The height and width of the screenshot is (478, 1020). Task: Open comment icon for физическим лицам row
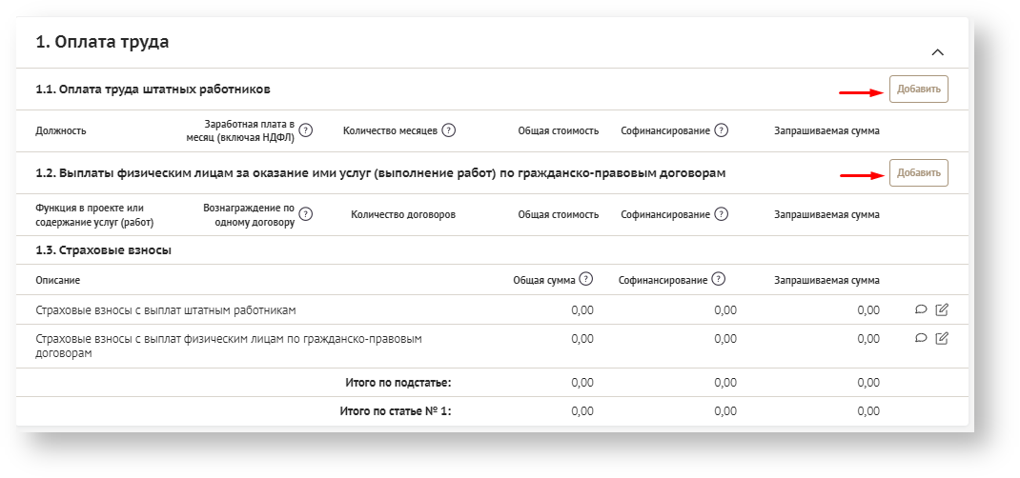pos(921,338)
